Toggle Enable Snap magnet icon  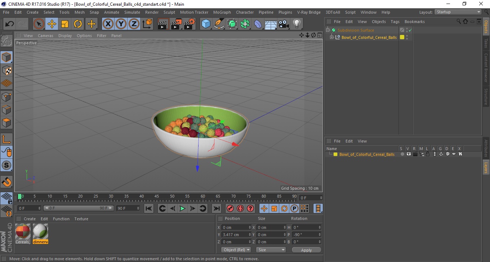6,182
